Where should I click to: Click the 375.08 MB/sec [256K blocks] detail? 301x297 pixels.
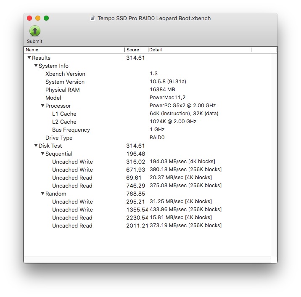click(186, 186)
